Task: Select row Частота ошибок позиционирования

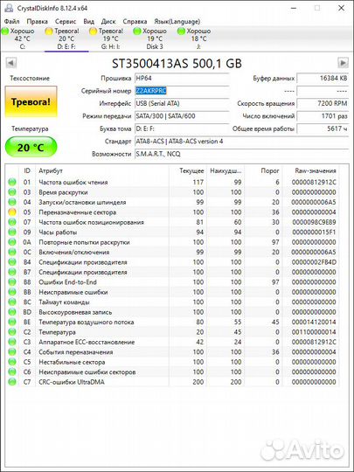Action: [x=172, y=222]
